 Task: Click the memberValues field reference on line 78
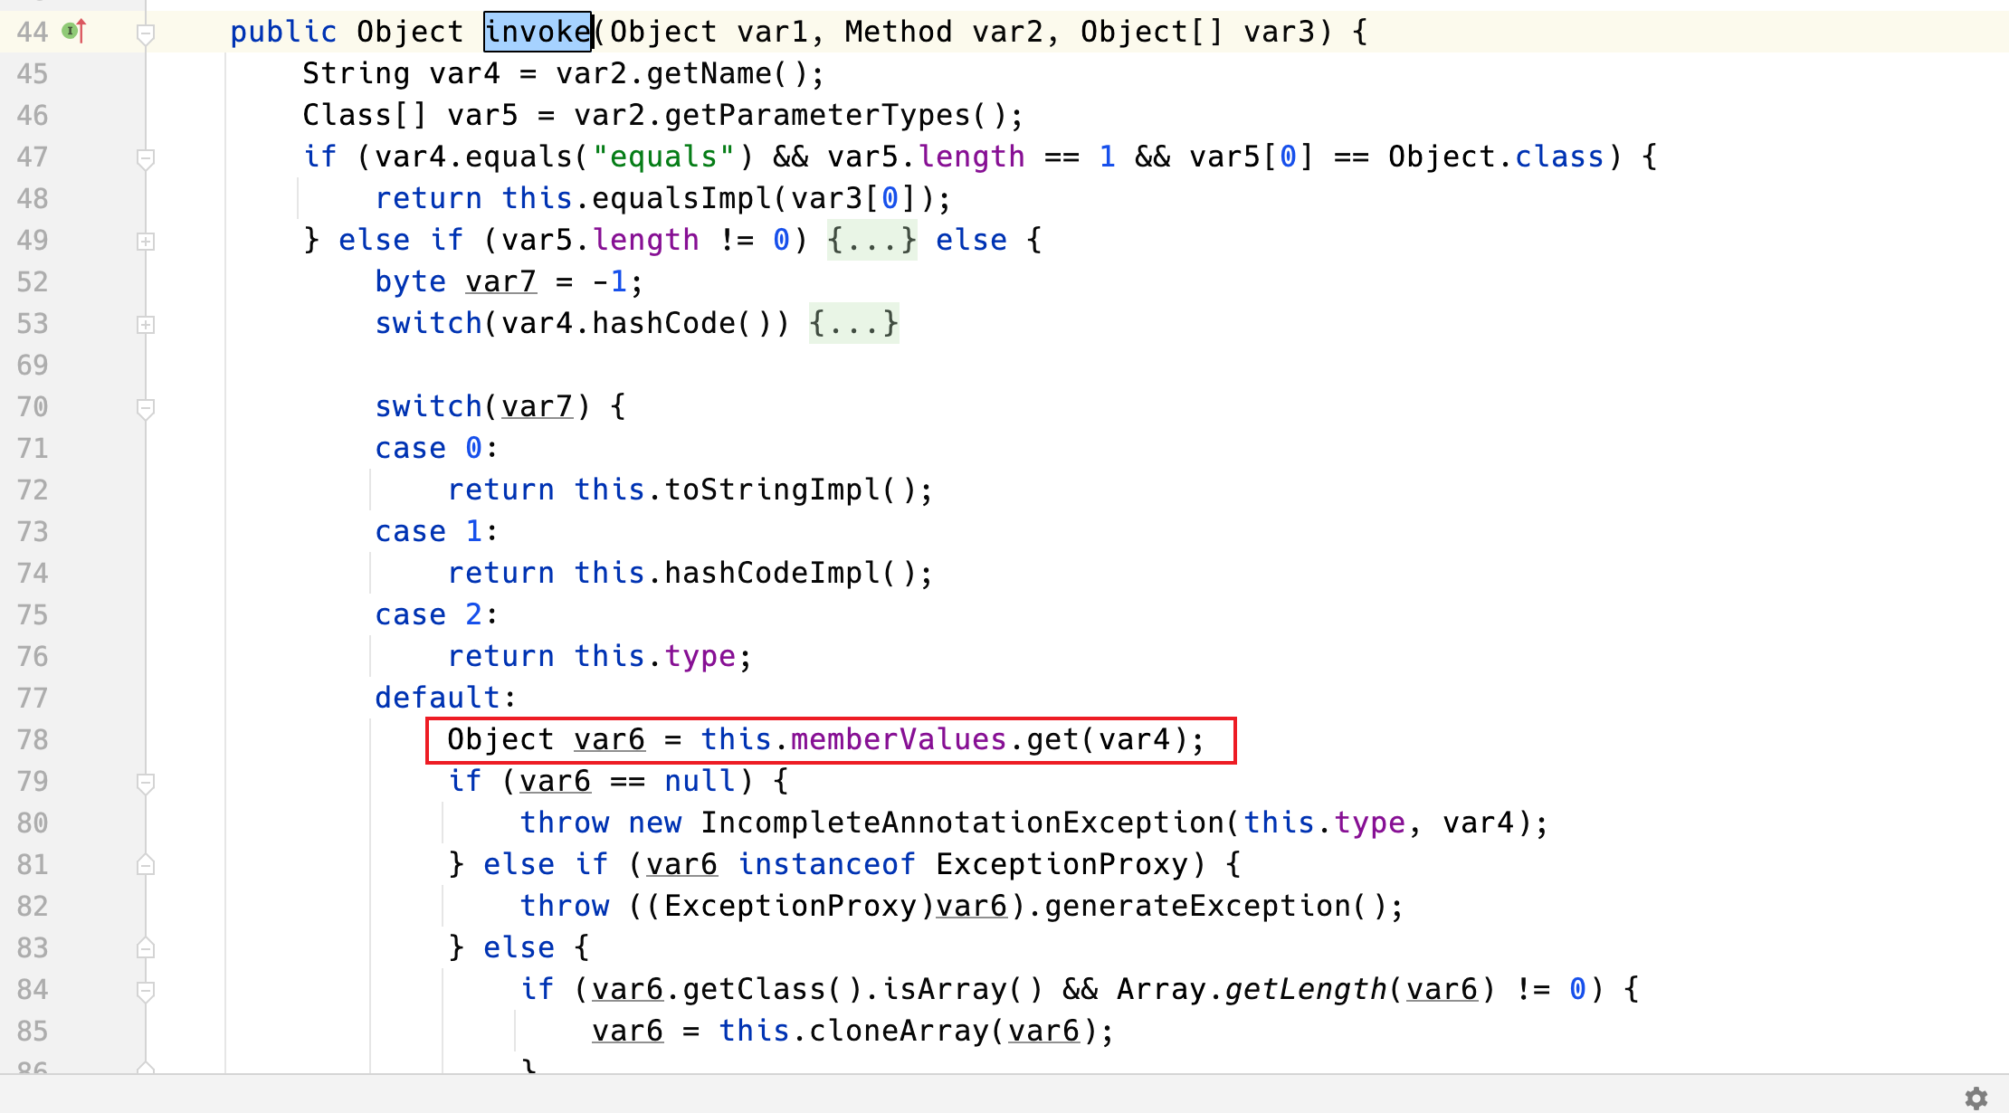tap(898, 740)
